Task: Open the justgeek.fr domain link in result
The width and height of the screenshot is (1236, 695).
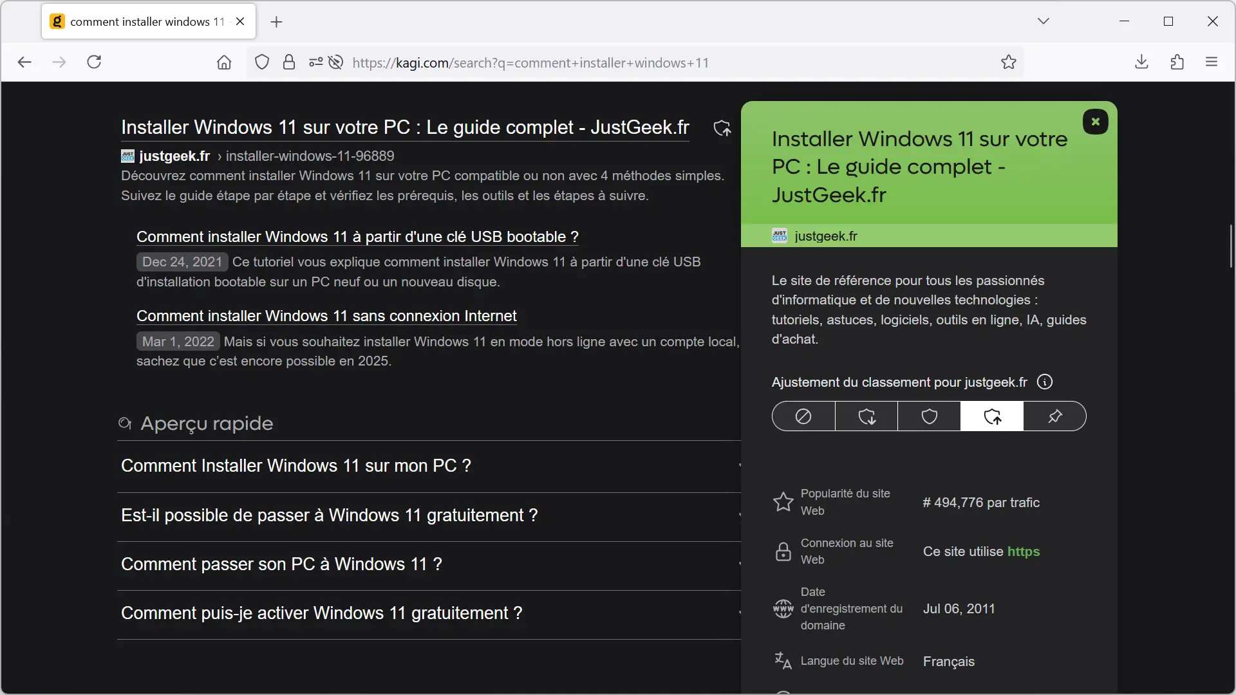Action: click(x=174, y=156)
